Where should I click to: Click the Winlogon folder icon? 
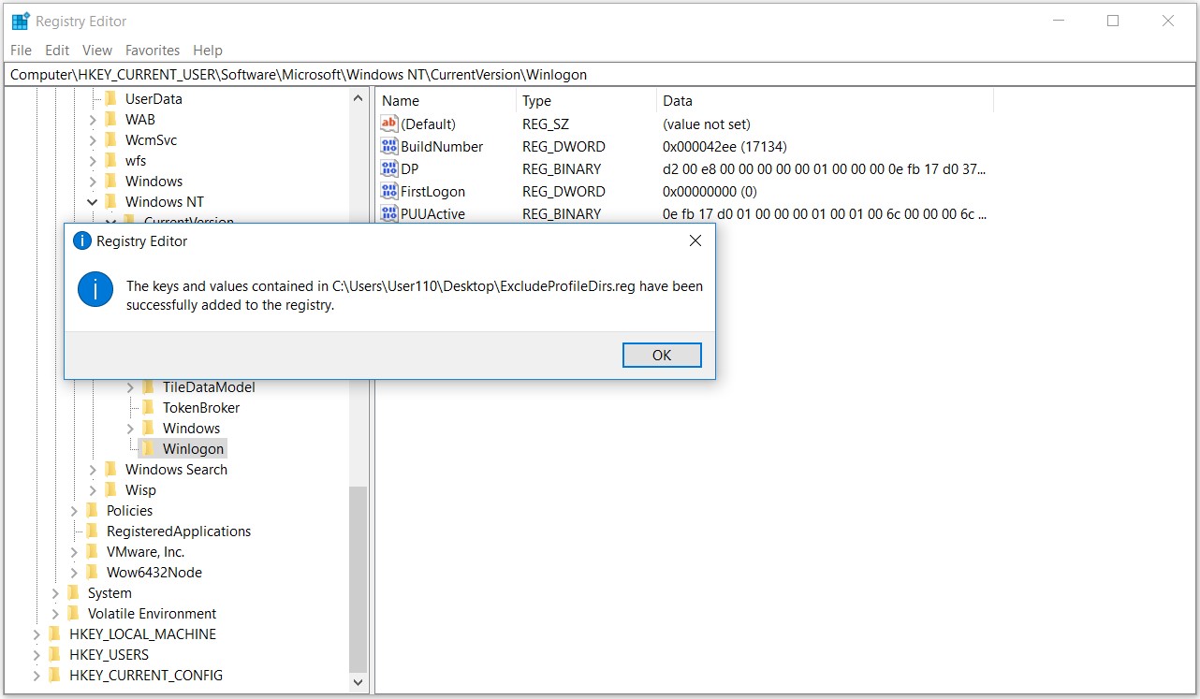coord(149,448)
